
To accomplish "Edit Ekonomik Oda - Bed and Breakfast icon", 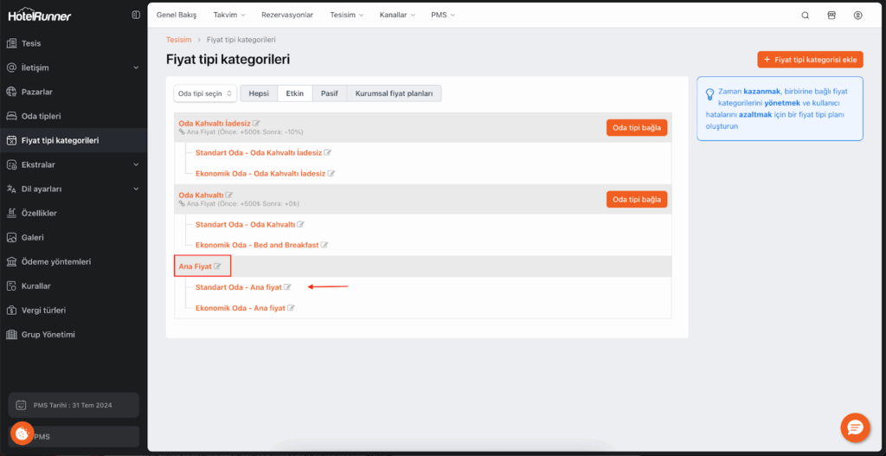I will coord(324,245).
